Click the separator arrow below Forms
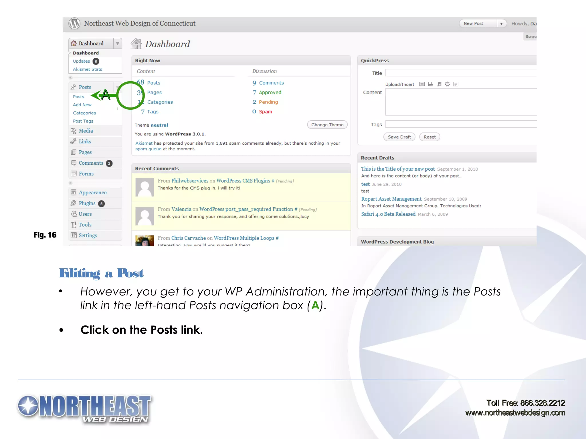586x439 pixels. [71, 183]
